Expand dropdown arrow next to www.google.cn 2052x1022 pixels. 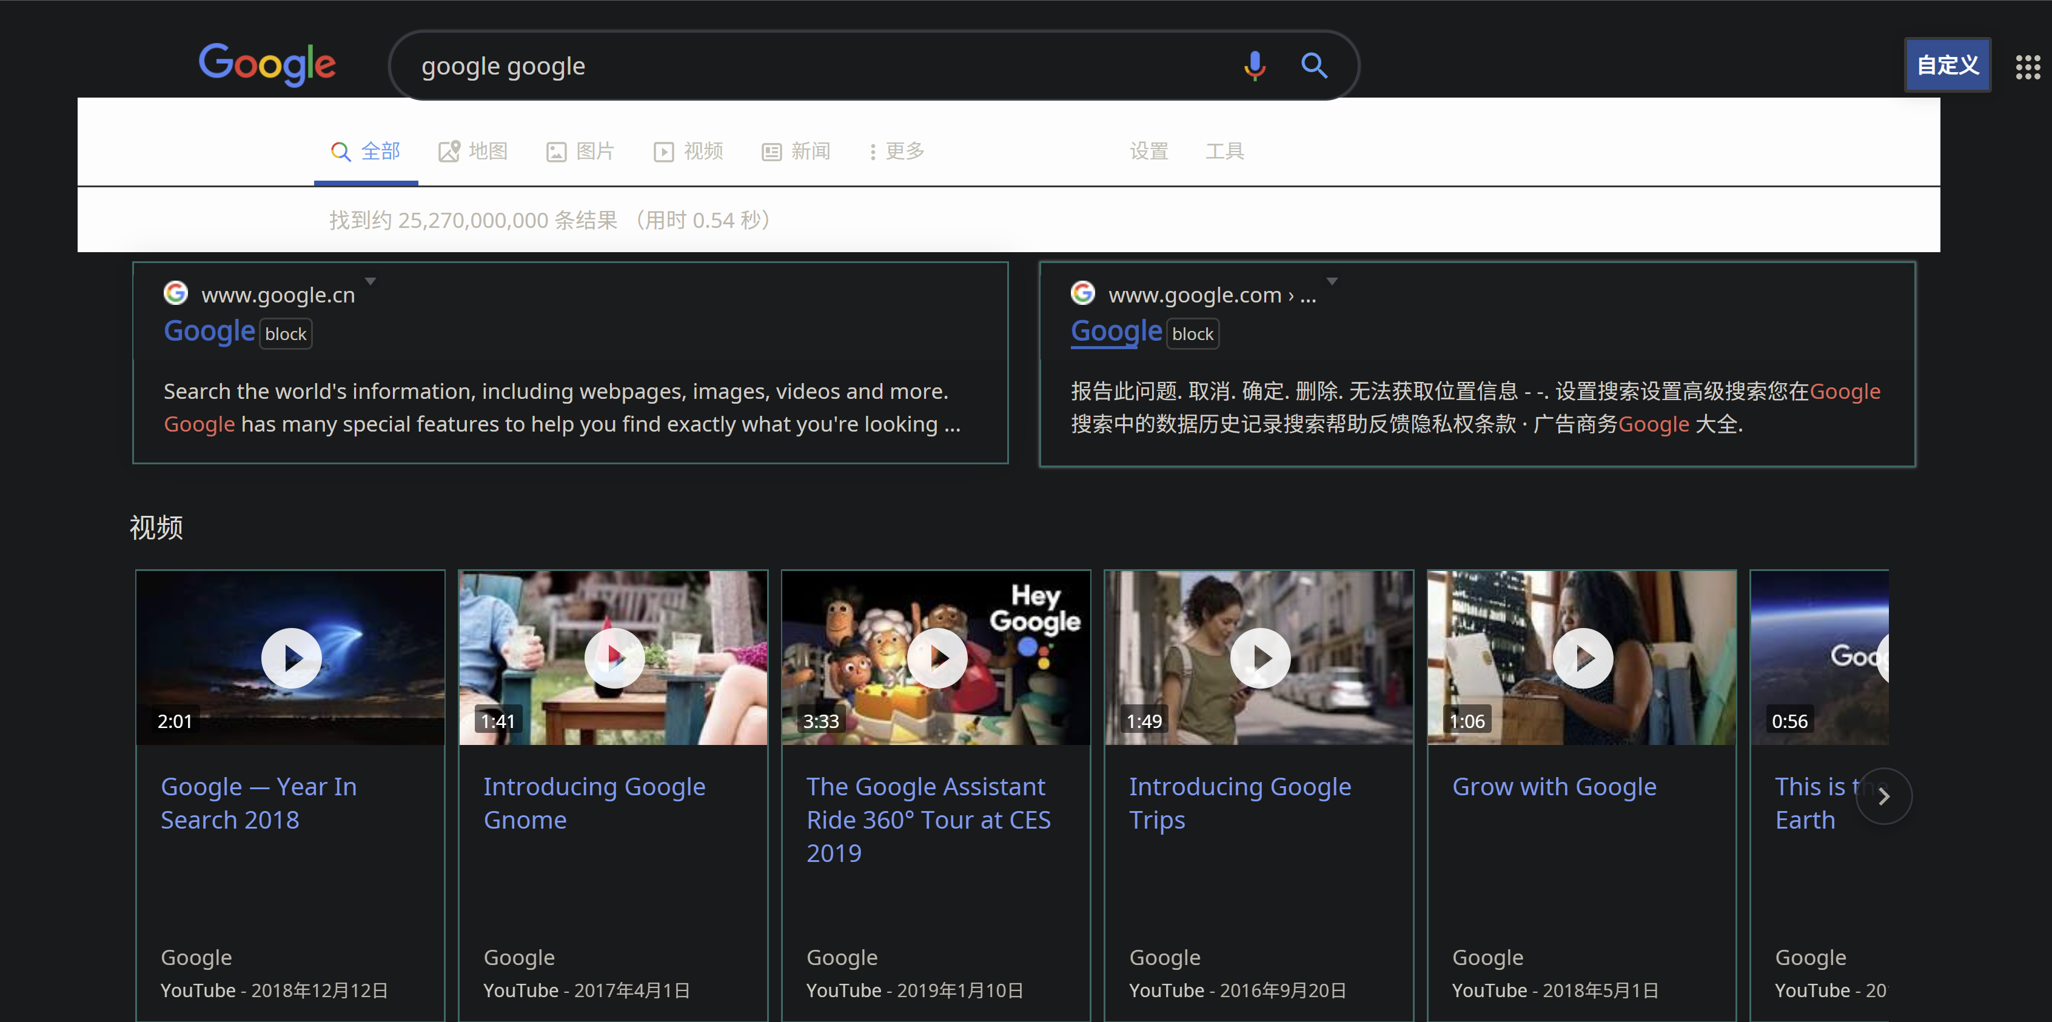point(370,281)
